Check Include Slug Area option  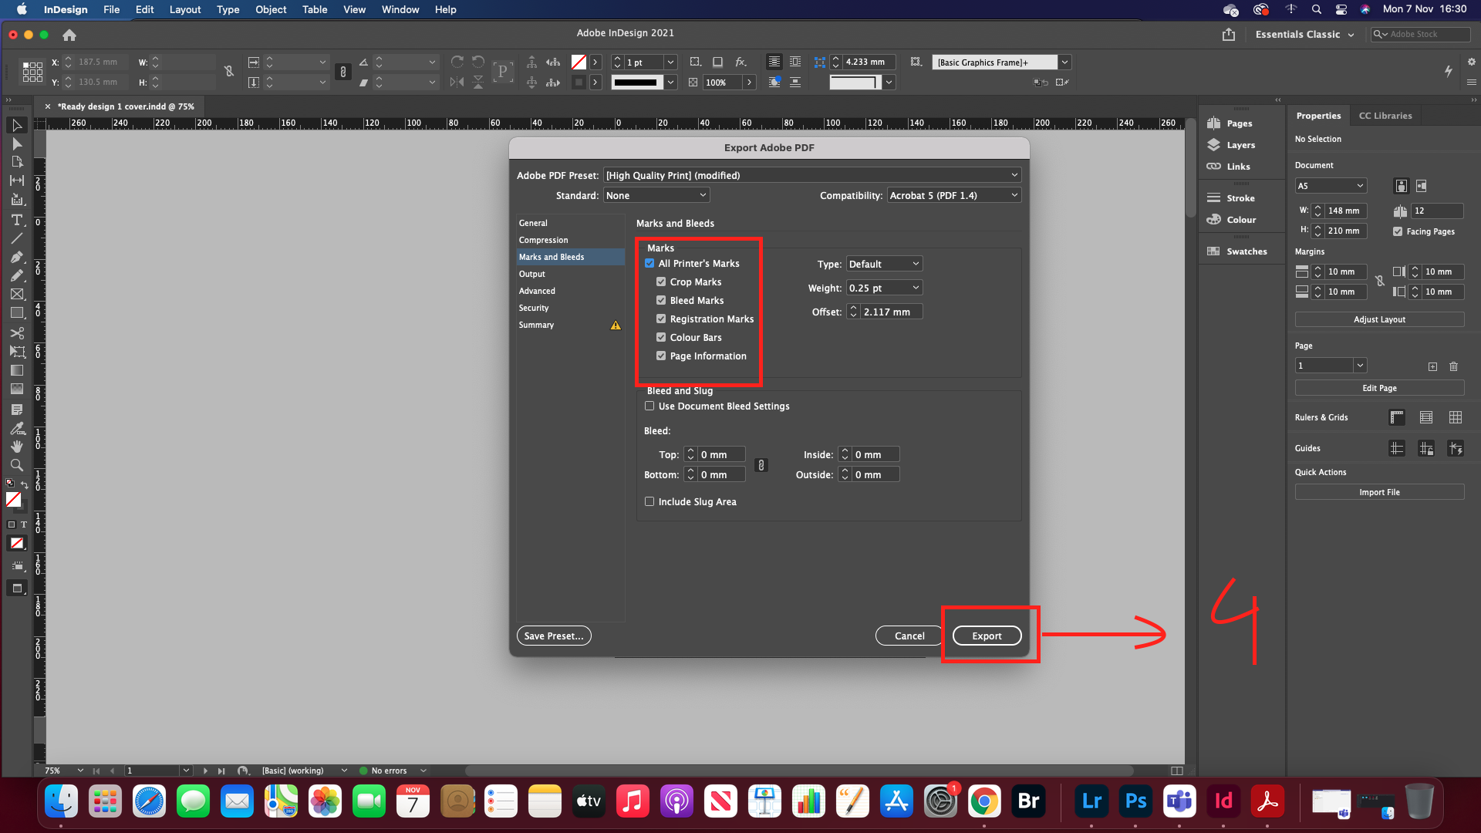pos(649,502)
